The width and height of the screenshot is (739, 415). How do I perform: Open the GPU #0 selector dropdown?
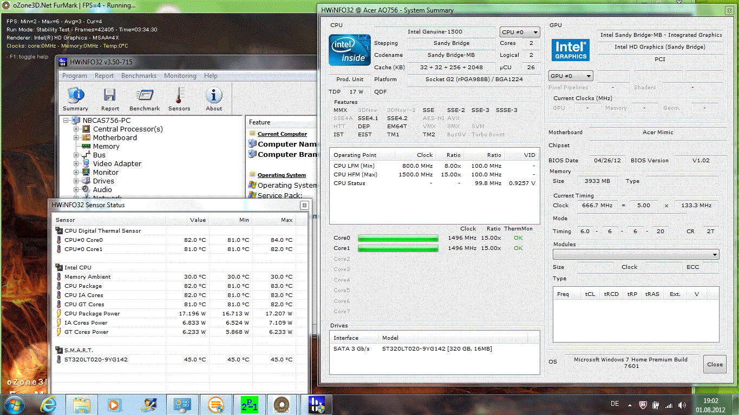(x=571, y=76)
